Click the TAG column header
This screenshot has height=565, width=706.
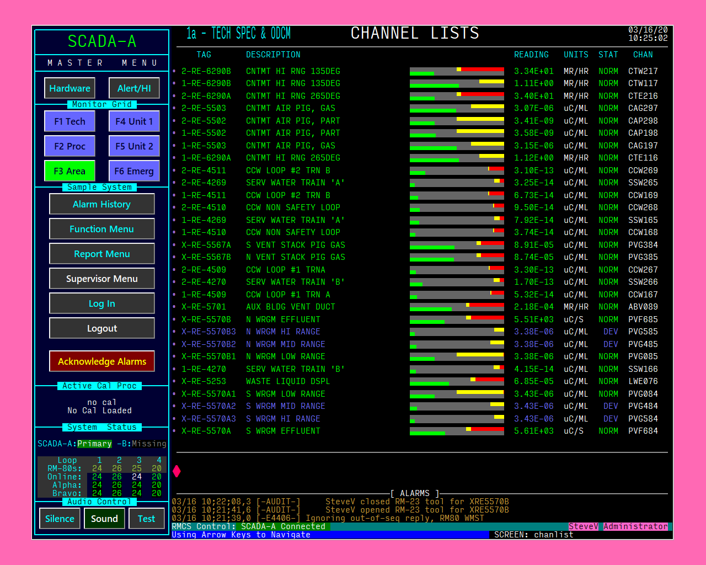point(204,55)
